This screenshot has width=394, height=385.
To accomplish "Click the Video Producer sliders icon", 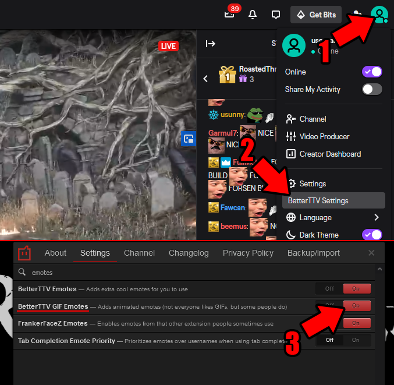I will (291, 136).
